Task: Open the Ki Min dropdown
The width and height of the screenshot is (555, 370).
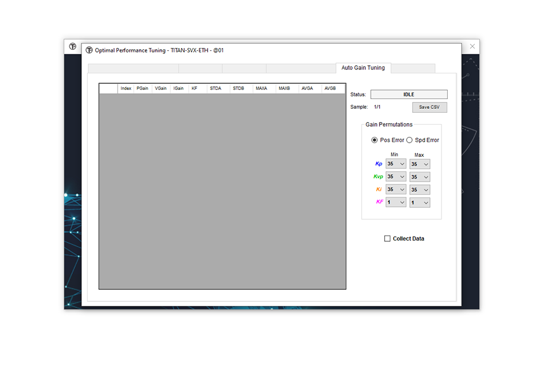Action: coord(396,190)
